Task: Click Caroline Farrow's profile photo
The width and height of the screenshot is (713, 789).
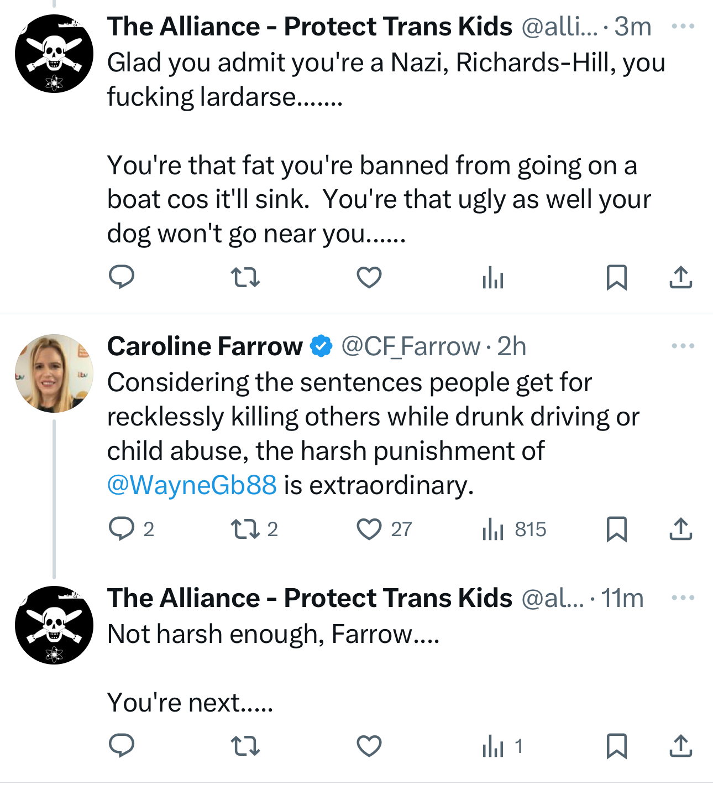Action: [x=54, y=373]
